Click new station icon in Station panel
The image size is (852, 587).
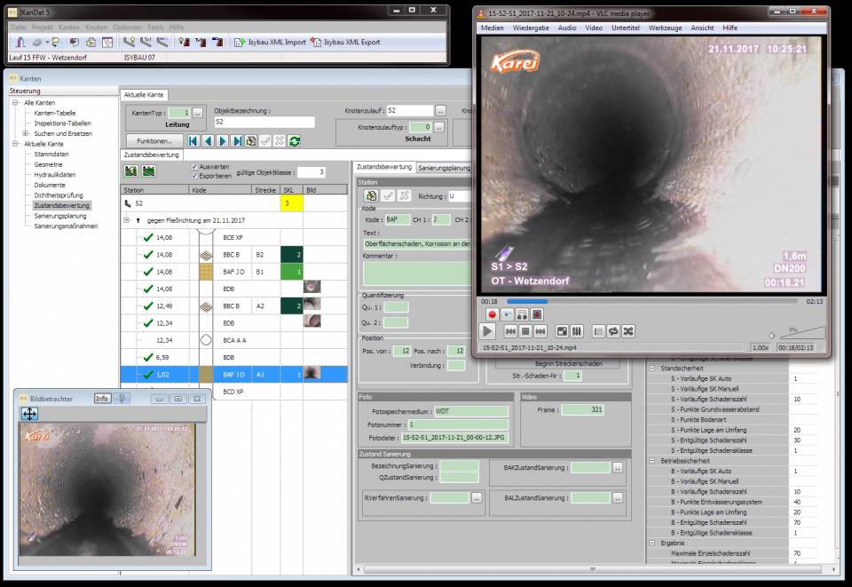371,195
